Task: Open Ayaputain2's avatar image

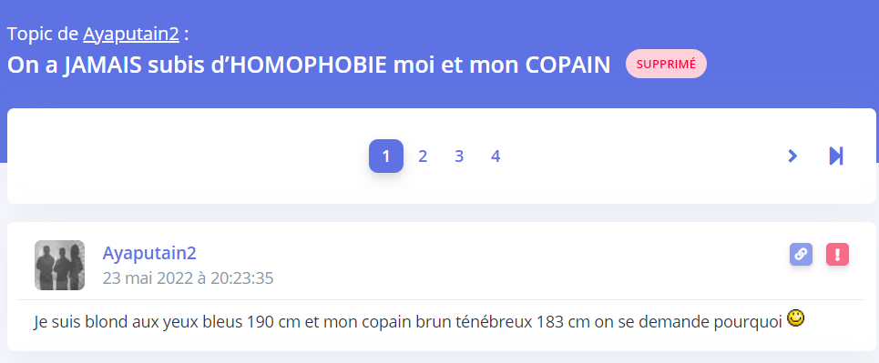Action: (59, 265)
